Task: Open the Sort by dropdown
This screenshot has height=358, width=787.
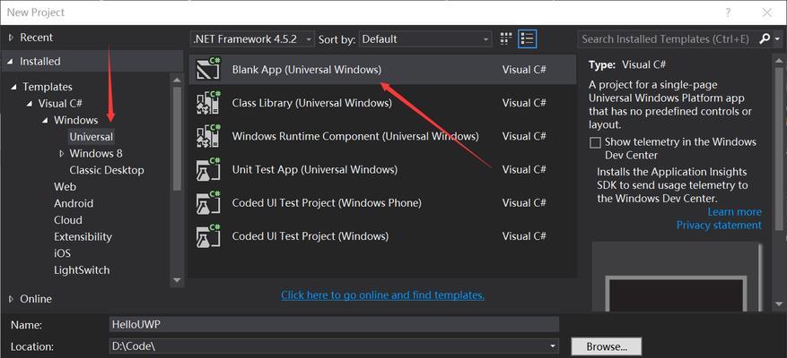Action: click(x=425, y=39)
